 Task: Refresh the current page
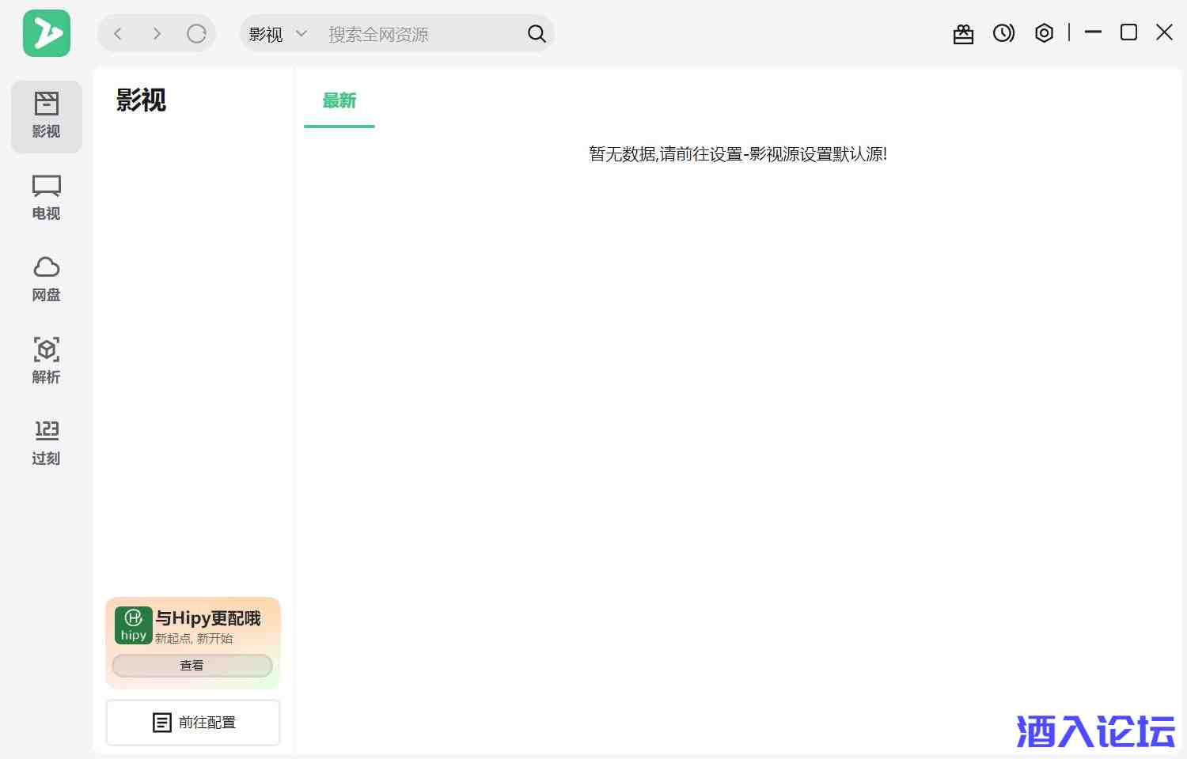[196, 33]
